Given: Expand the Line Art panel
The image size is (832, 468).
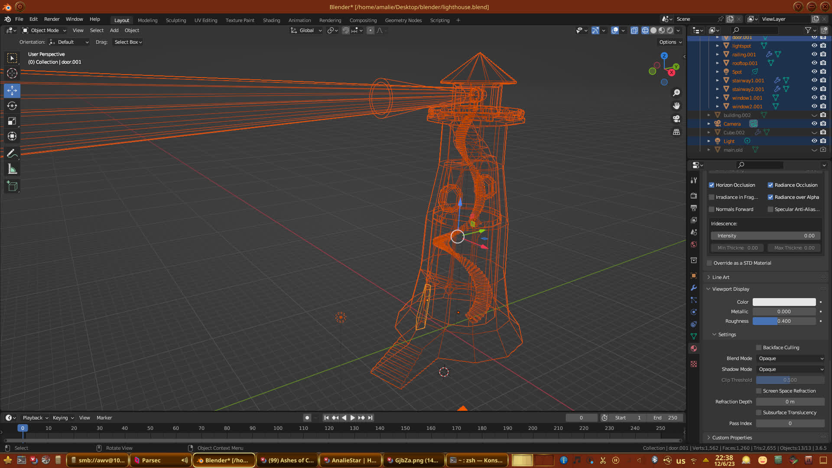Looking at the screenshot, I should (721, 277).
